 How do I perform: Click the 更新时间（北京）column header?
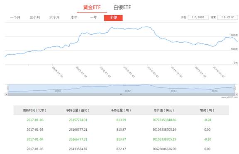point(34,110)
